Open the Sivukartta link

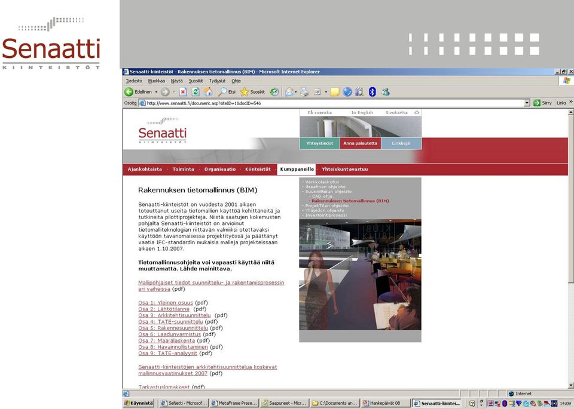[396, 113]
